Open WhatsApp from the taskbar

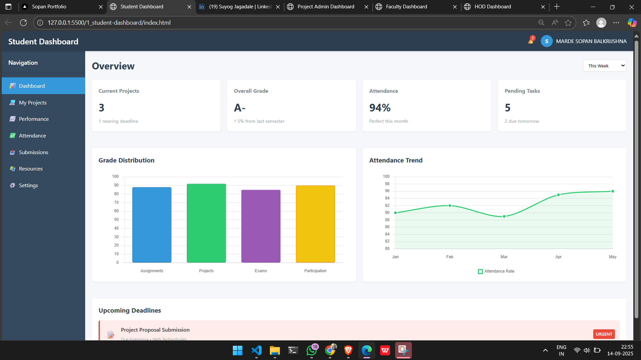point(312,350)
